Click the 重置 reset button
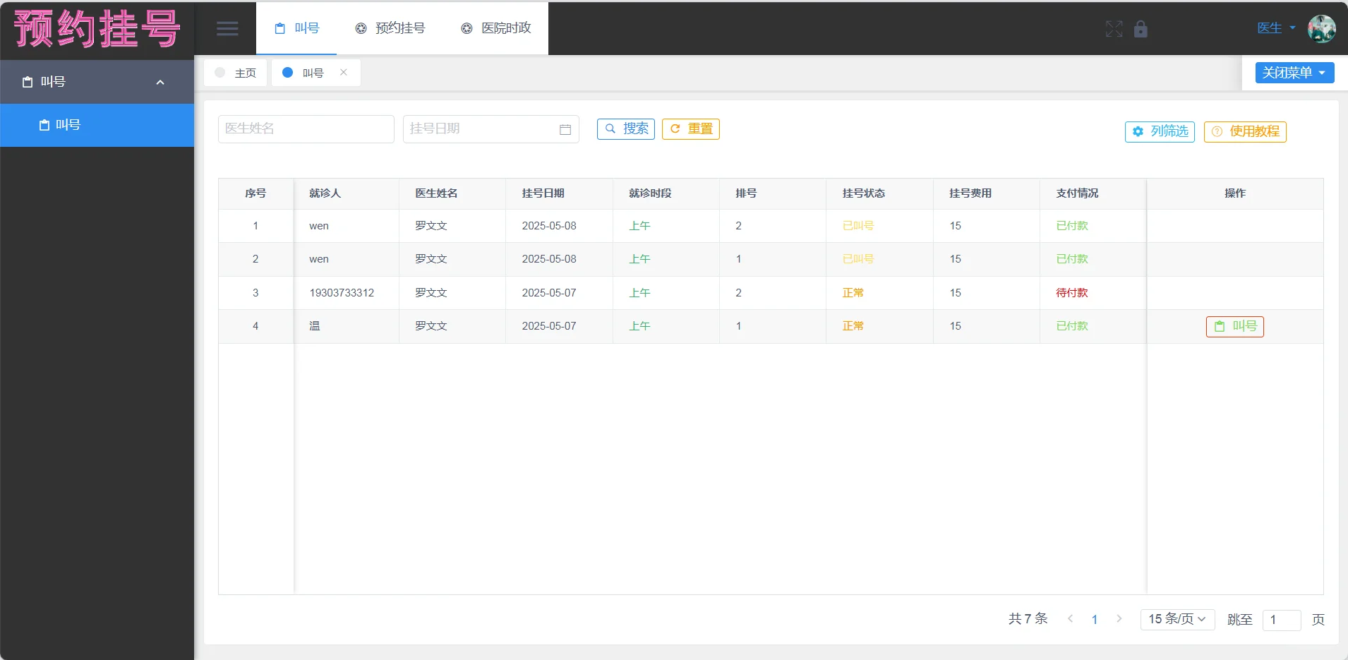Image resolution: width=1348 pixels, height=660 pixels. (x=691, y=129)
